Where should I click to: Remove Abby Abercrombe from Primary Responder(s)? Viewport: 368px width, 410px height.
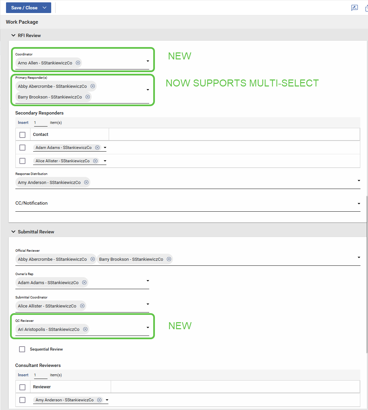[93, 86]
